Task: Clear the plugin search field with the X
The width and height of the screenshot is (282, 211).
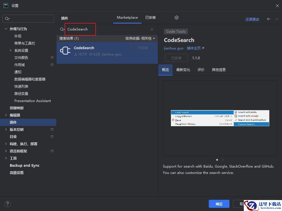Action: pos(152,29)
